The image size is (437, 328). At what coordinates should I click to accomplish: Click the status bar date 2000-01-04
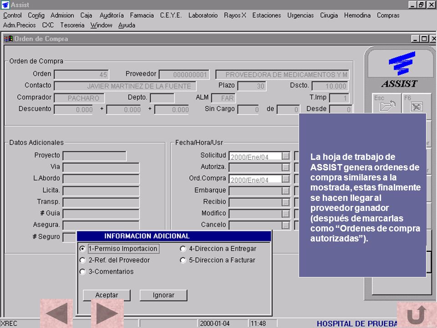(x=215, y=323)
